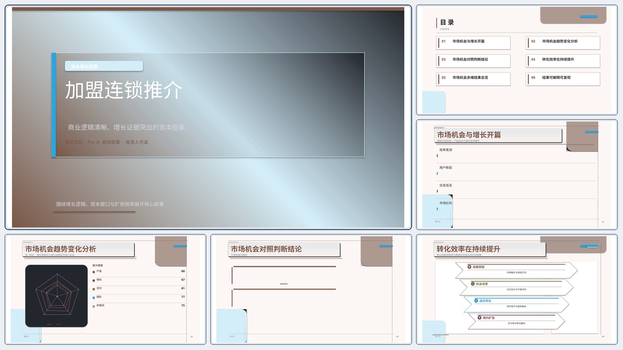Click contents entry 04 转化效率在持续提升

563,61
